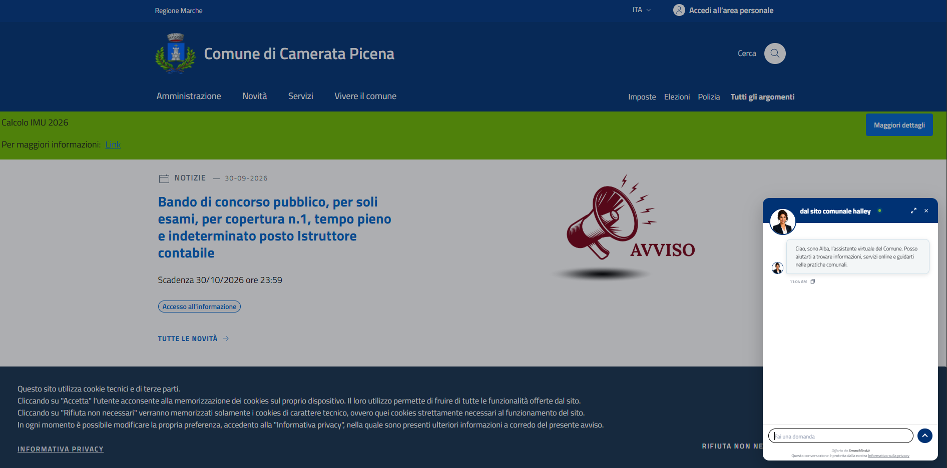Open Informativa sulla privacy in chat footer
Viewport: 947px width, 468px height.
pos(888,456)
